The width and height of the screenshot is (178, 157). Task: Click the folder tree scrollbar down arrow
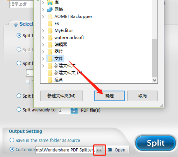[x=154, y=80]
